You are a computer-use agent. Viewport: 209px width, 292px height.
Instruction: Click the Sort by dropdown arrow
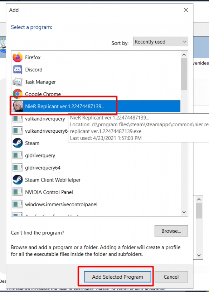click(x=184, y=42)
